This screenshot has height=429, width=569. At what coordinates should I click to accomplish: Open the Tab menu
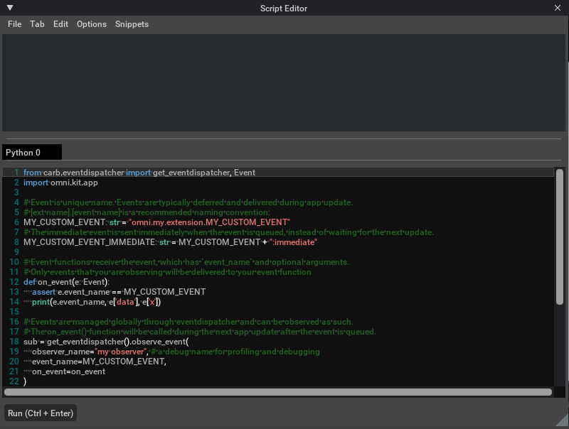37,24
